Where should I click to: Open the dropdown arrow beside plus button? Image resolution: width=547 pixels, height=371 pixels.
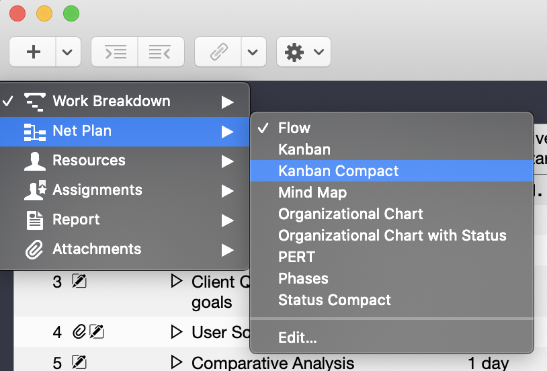pos(68,52)
